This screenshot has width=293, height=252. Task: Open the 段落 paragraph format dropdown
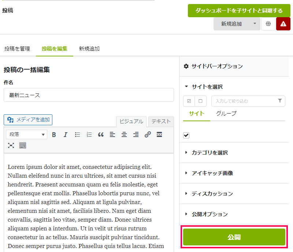tap(26, 134)
